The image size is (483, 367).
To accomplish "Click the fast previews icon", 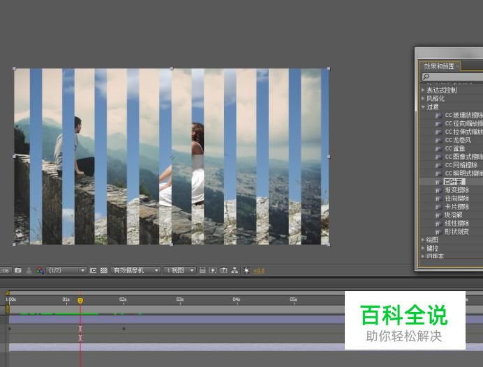I will click(x=213, y=270).
